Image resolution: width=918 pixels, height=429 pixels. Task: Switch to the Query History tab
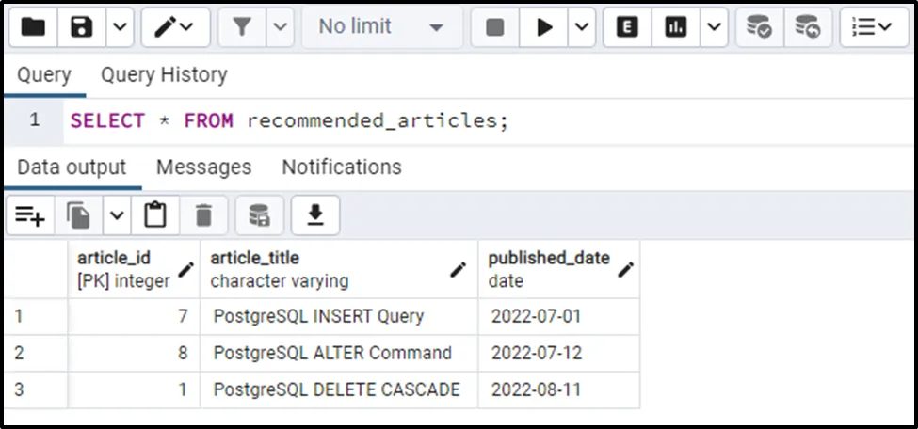pyautogui.click(x=164, y=74)
